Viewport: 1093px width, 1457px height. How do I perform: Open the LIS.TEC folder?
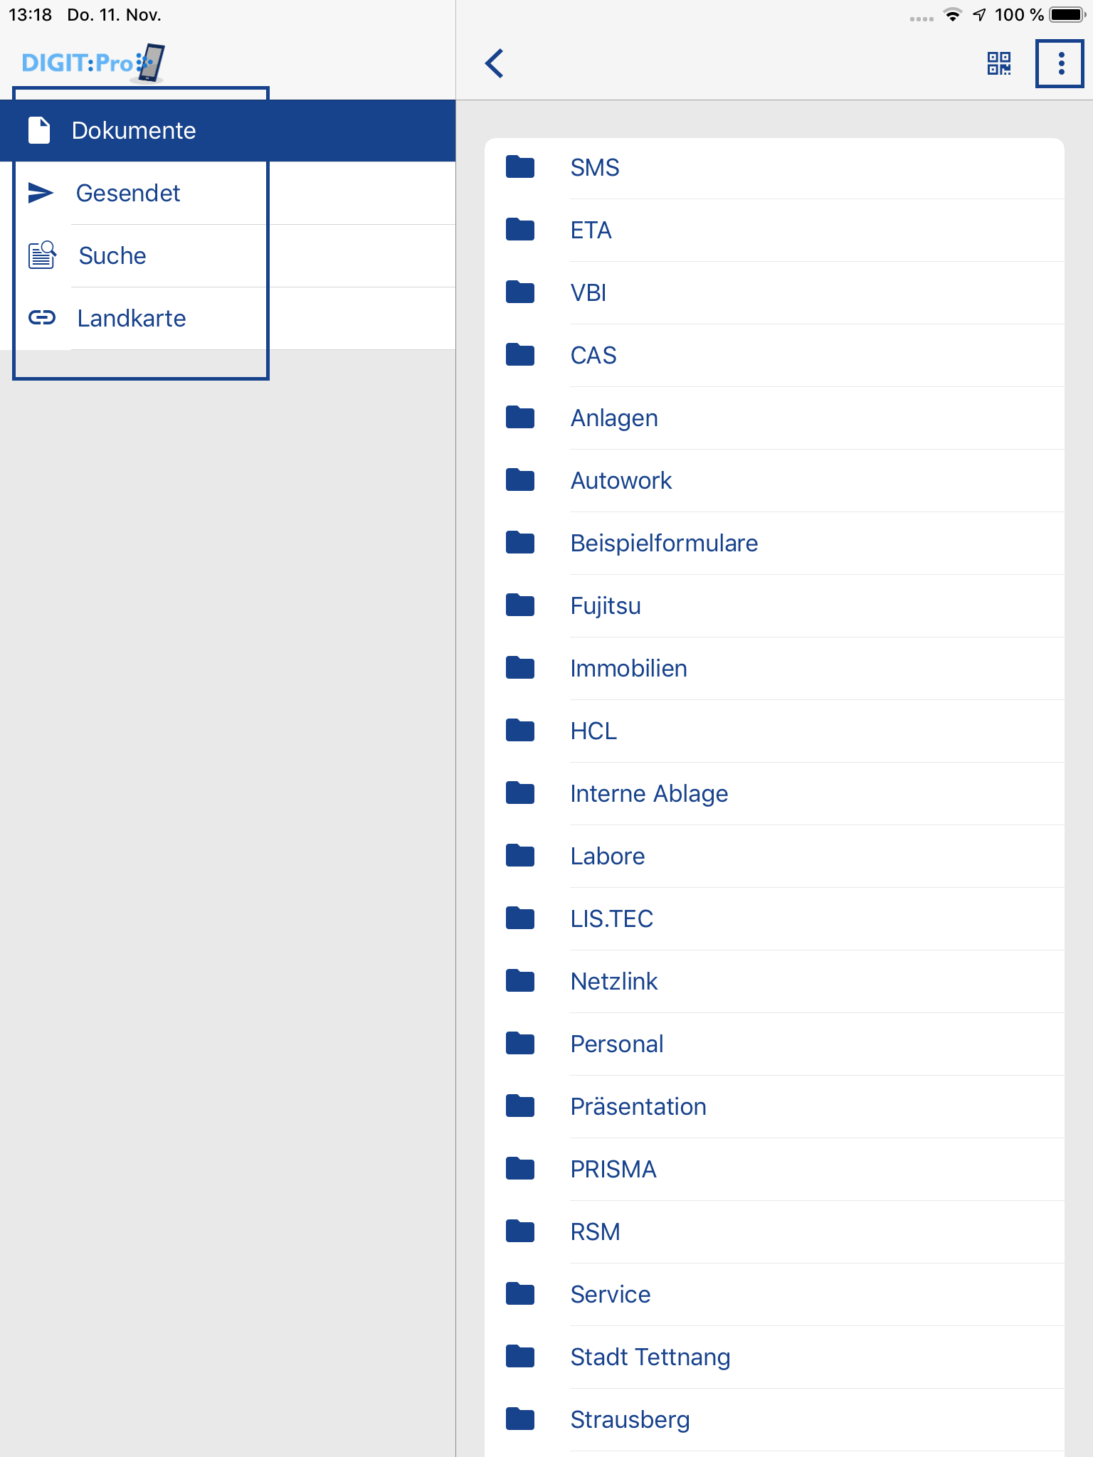click(x=611, y=919)
